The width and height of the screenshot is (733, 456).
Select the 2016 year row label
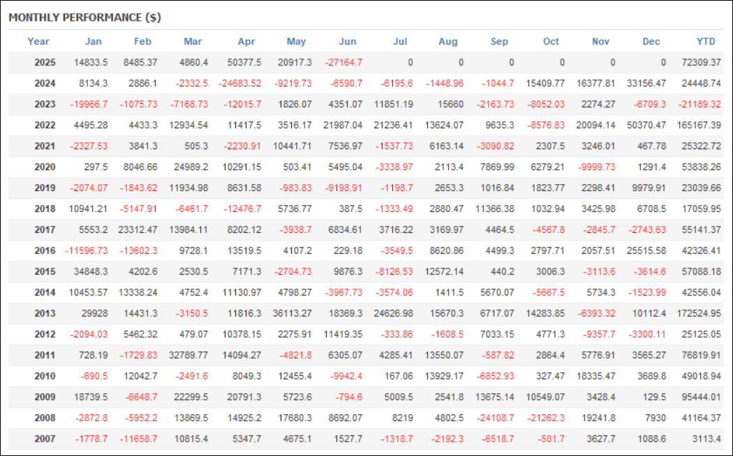45,250
